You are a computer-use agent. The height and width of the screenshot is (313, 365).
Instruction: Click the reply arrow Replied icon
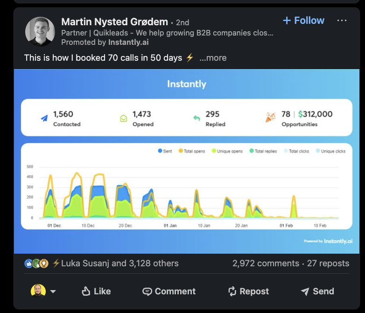(197, 118)
